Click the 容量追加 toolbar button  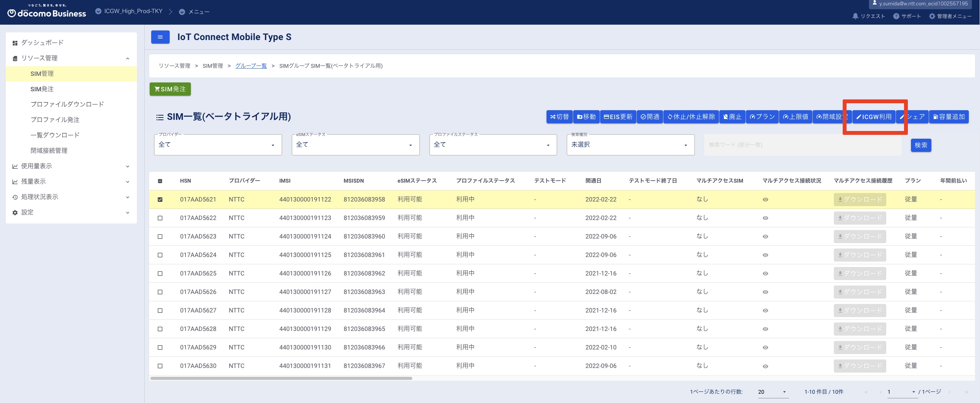[x=949, y=117]
